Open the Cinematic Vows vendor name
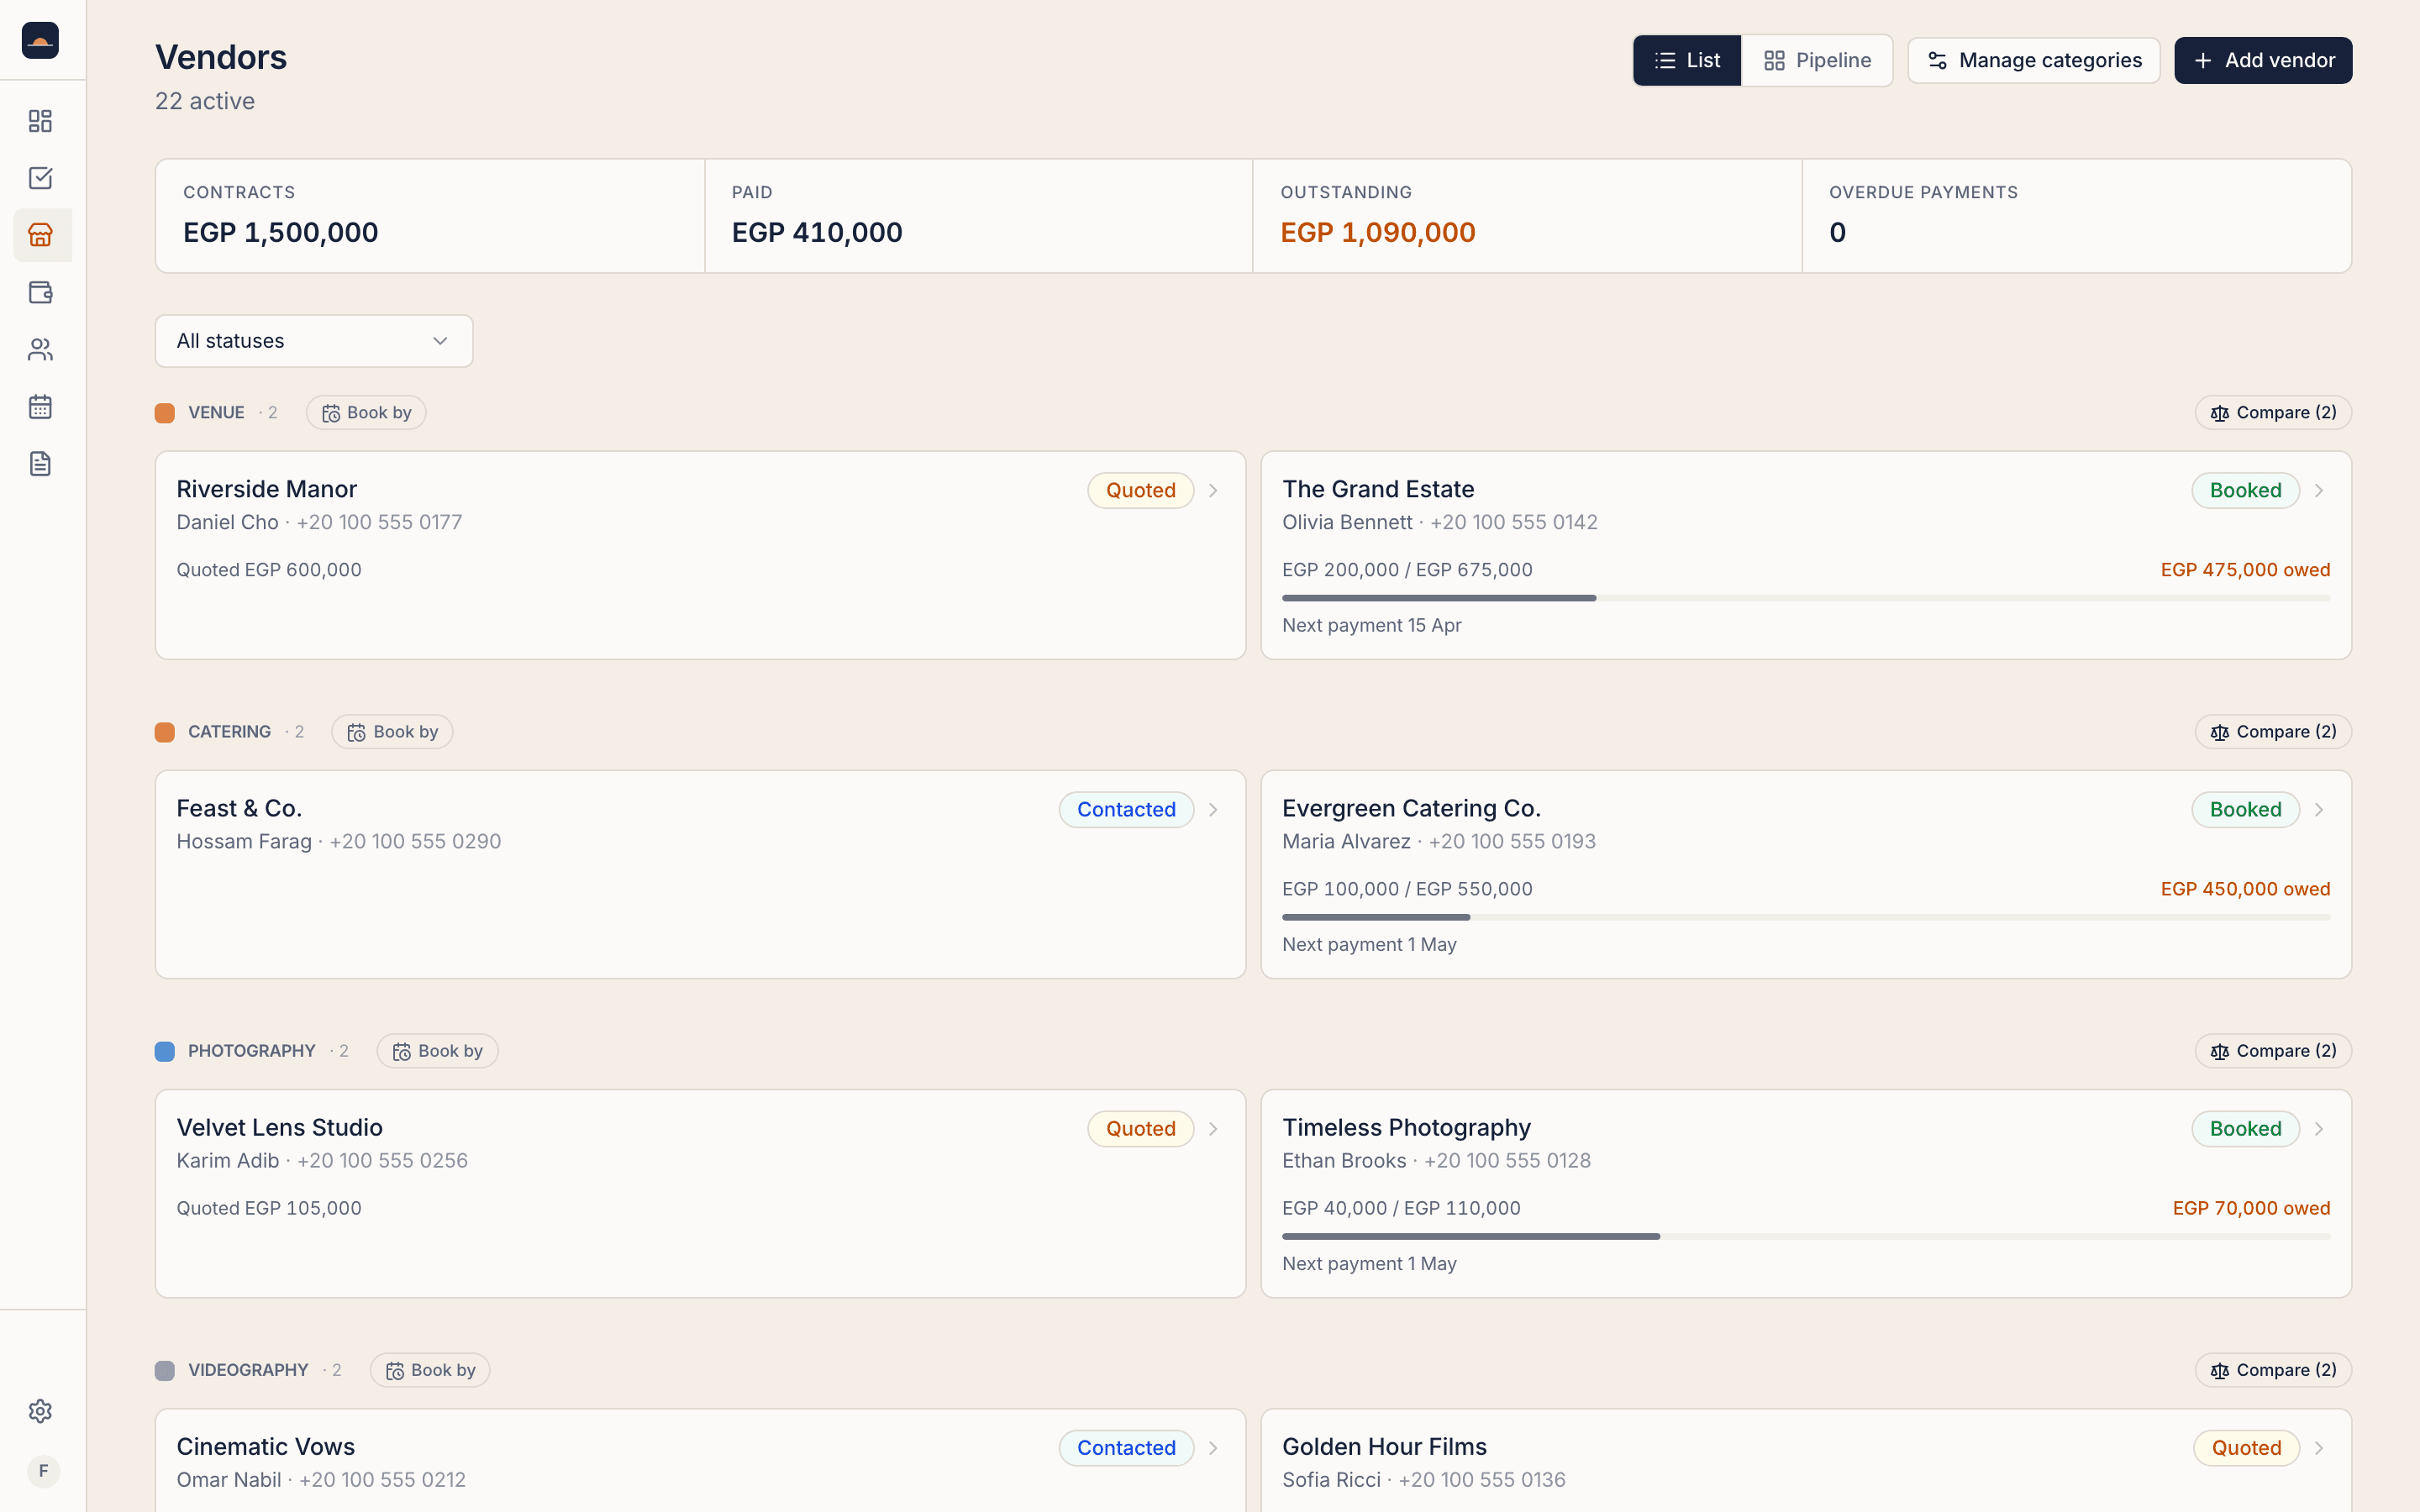2420x1512 pixels. coord(266,1446)
